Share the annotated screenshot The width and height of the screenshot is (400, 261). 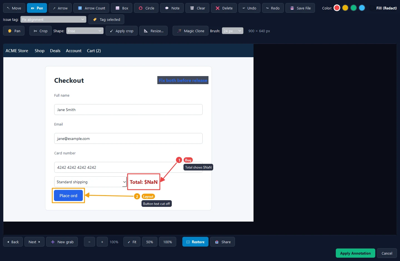[223, 242]
